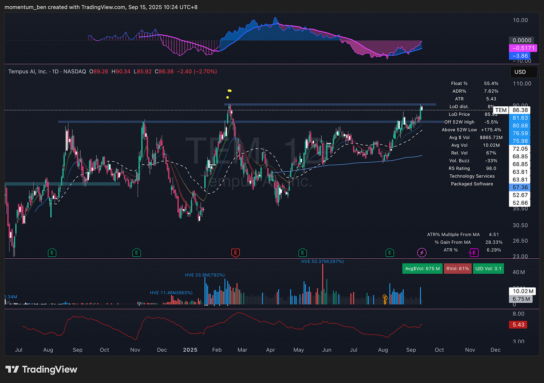Open the August 2024 green earnings marker
The image size is (544, 383).
click(x=52, y=253)
